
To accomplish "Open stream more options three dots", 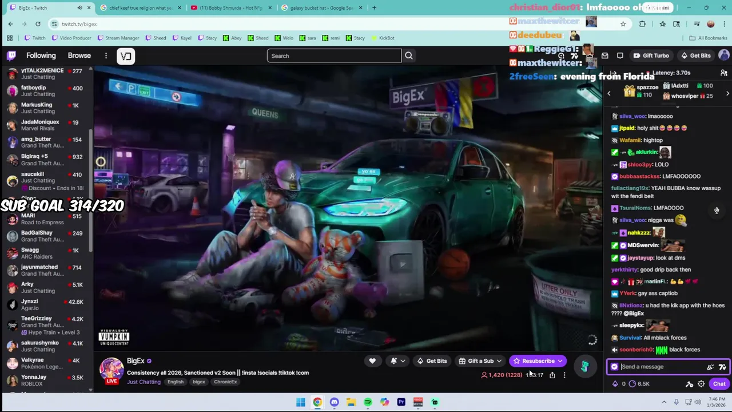I will (x=564, y=375).
